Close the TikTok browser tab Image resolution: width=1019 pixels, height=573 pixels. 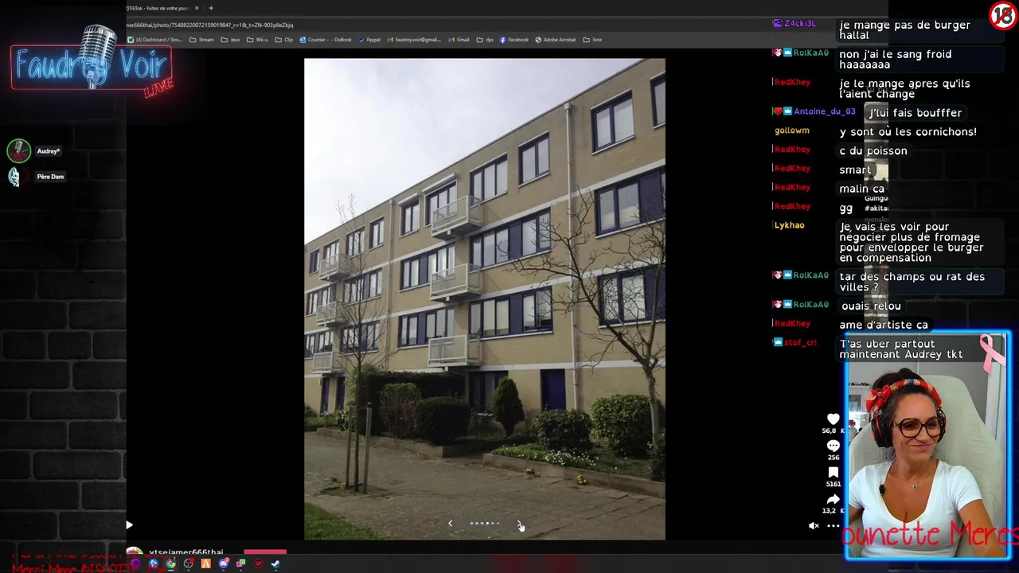coord(197,8)
